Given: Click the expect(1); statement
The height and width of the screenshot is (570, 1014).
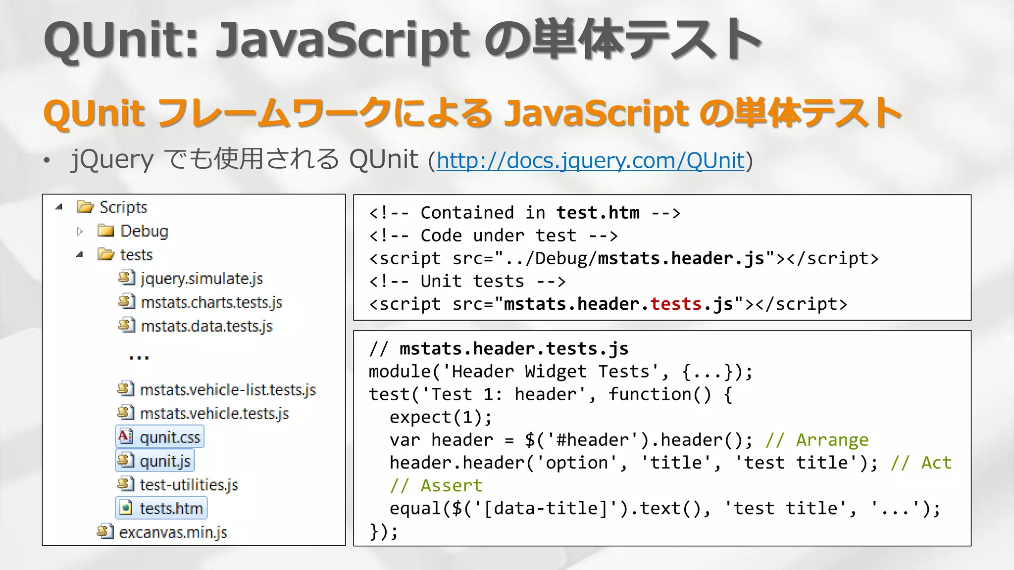Looking at the screenshot, I should [x=441, y=417].
